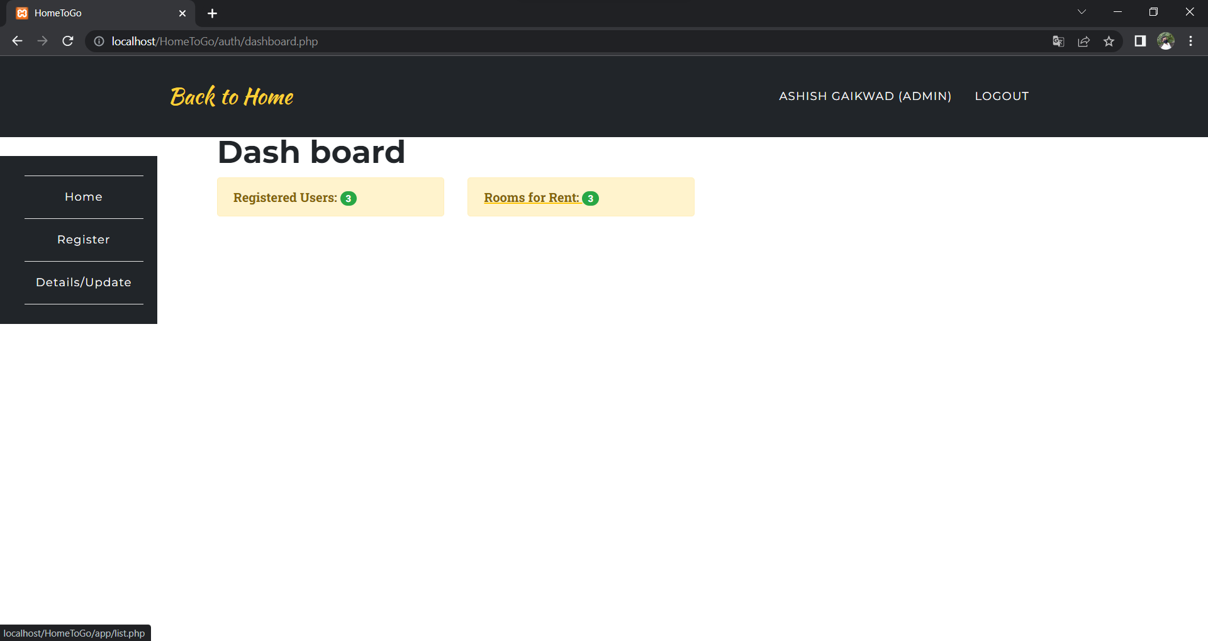Click LOGOUT in the header
The height and width of the screenshot is (641, 1208).
coord(1002,96)
